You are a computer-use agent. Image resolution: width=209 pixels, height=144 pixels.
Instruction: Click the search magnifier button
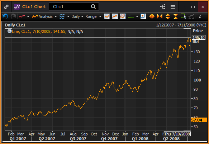[x=93, y=6]
